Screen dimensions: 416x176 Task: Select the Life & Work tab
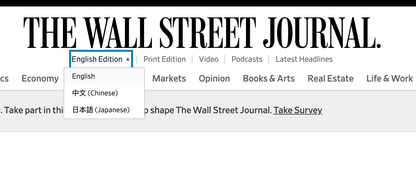(x=389, y=79)
